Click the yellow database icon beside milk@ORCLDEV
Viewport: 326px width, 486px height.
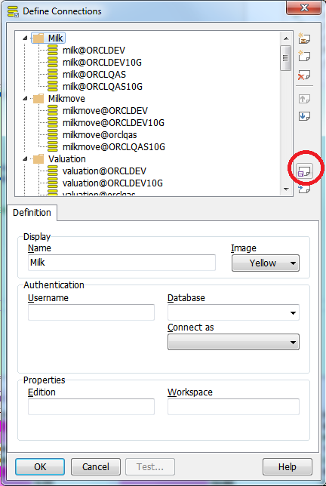coord(53,51)
